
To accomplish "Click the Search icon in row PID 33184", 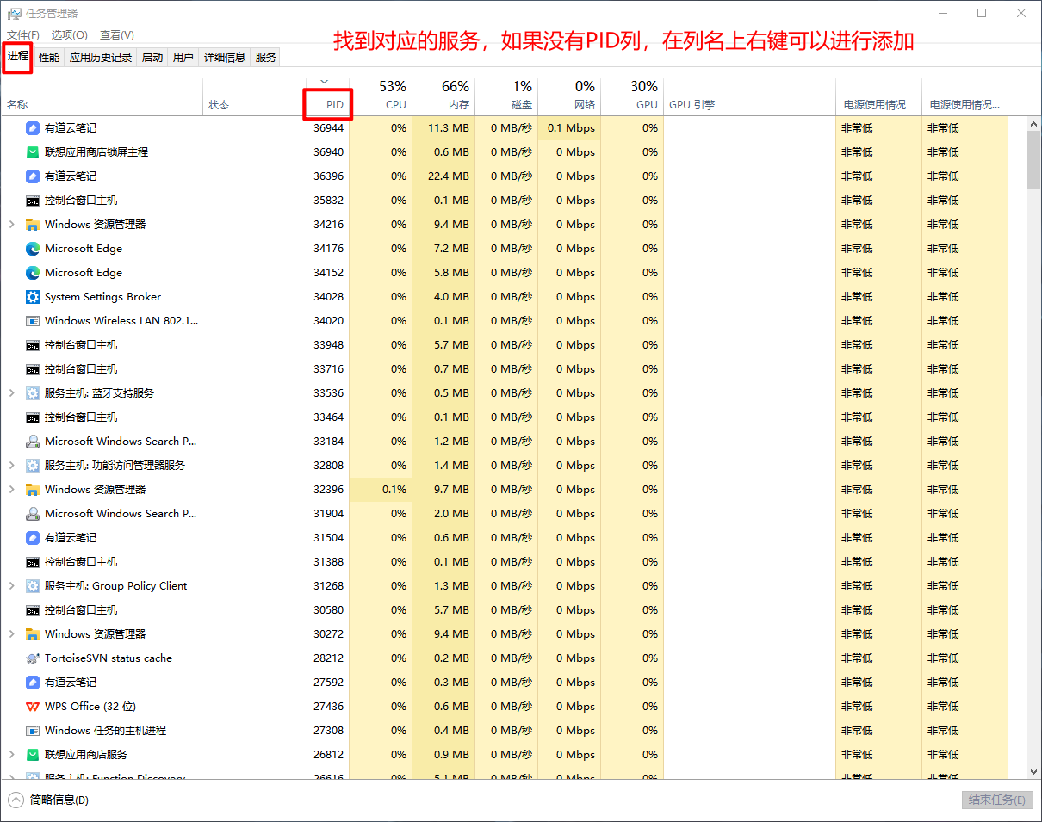I will [33, 441].
